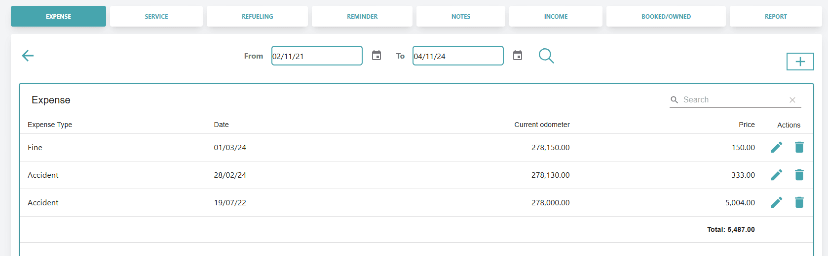
Task: Add a new expense with plus button
Action: click(800, 62)
